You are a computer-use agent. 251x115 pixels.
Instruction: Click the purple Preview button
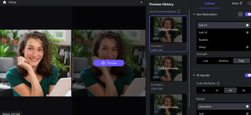tap(109, 63)
